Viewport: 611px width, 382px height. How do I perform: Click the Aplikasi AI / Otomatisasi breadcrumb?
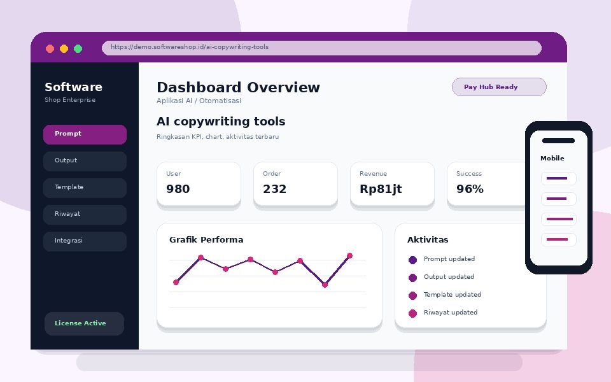tap(199, 101)
